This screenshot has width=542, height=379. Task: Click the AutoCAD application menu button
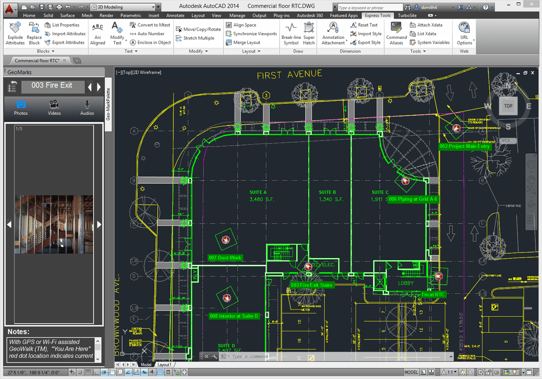pos(9,9)
